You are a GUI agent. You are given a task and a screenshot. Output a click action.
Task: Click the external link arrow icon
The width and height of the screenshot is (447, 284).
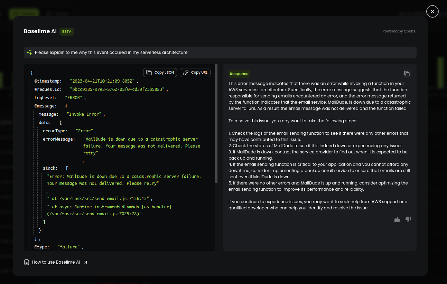[85, 262]
